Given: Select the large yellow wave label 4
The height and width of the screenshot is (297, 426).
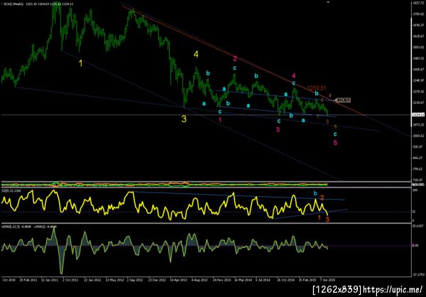Looking at the screenshot, I should point(196,55).
